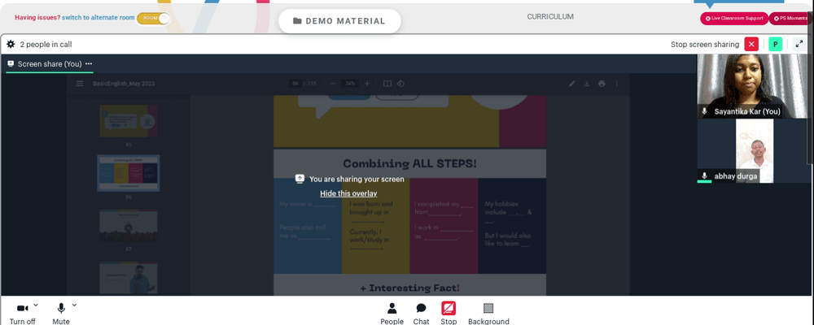The width and height of the screenshot is (814, 325).
Task: Open the People panel
Action: pyautogui.click(x=392, y=314)
